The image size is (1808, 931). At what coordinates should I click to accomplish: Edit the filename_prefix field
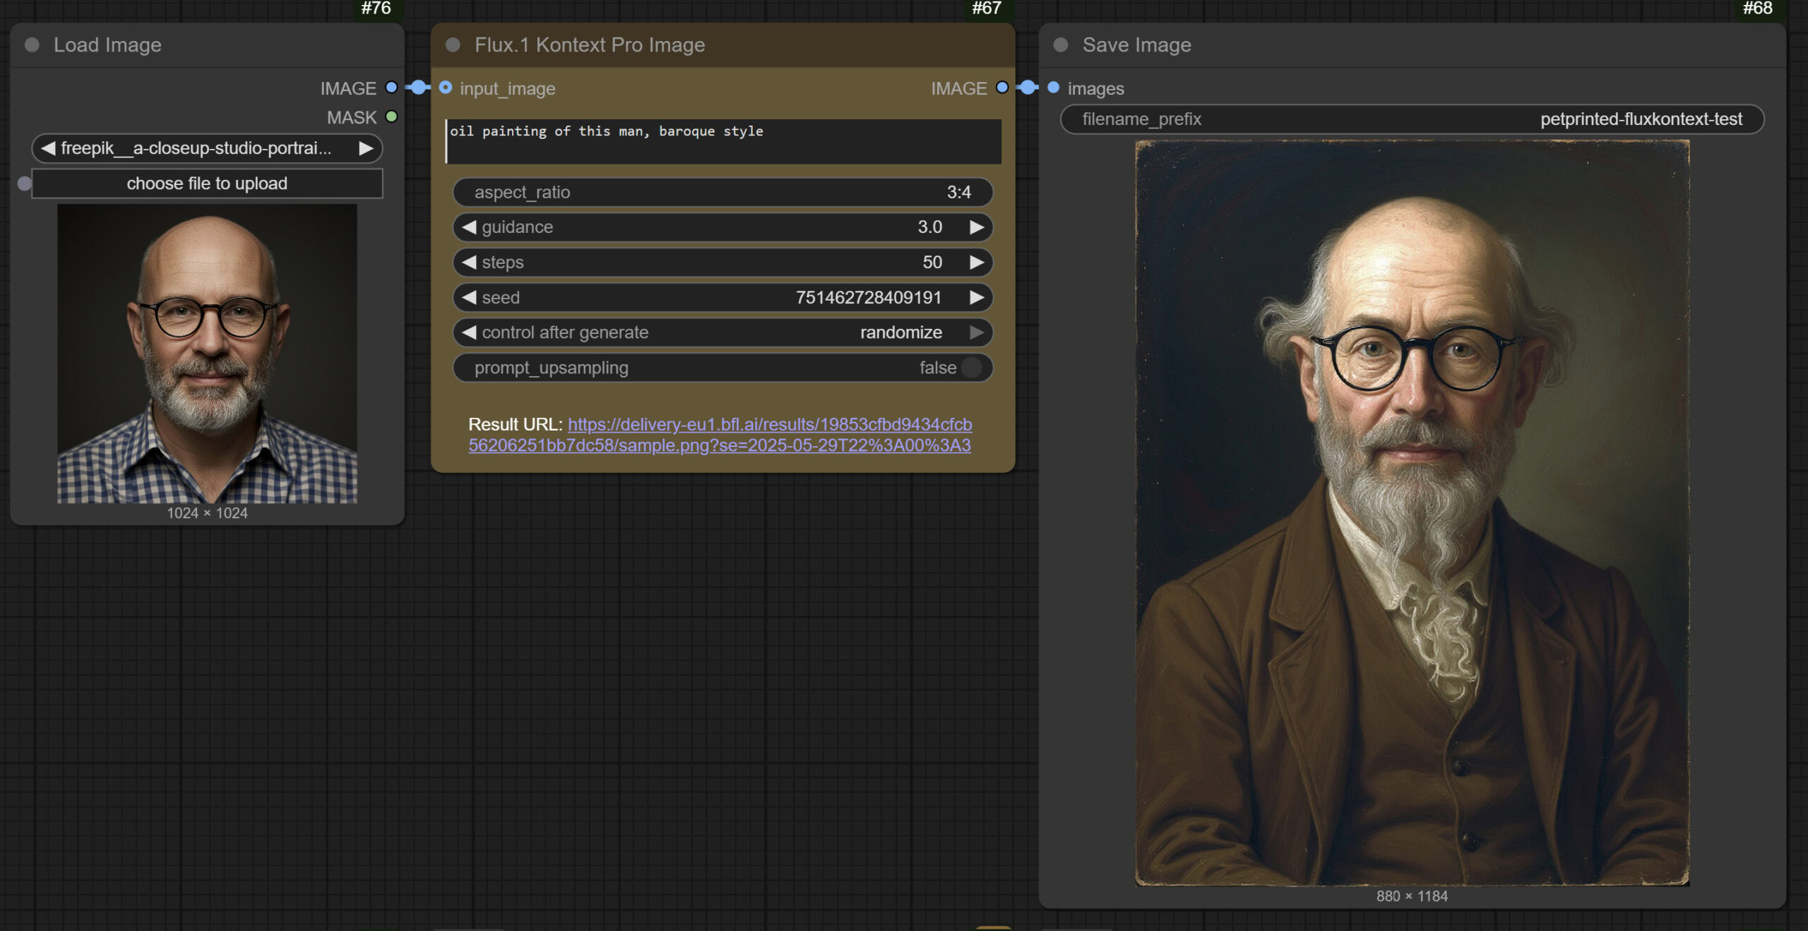coord(1412,119)
